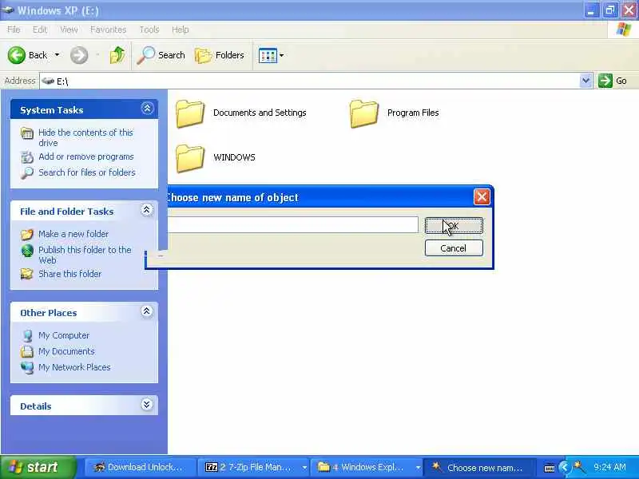639x479 pixels.
Task: Click the Share this folder icon
Action: point(27,274)
